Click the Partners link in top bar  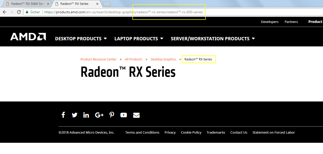coord(291,22)
